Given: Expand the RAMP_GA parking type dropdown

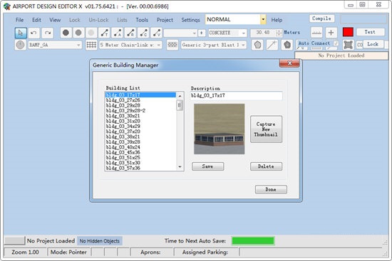Looking at the screenshot, I should click(x=55, y=45).
